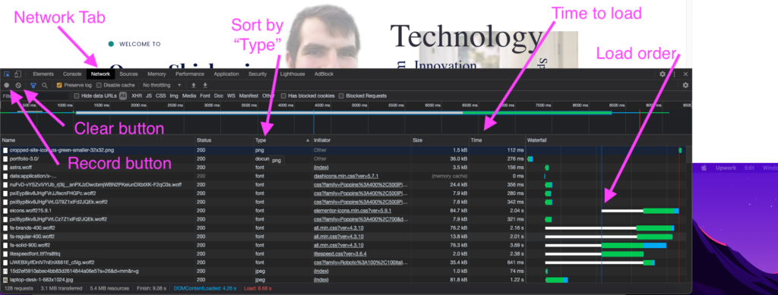Select the Network tab
778x295 pixels.
(x=101, y=74)
